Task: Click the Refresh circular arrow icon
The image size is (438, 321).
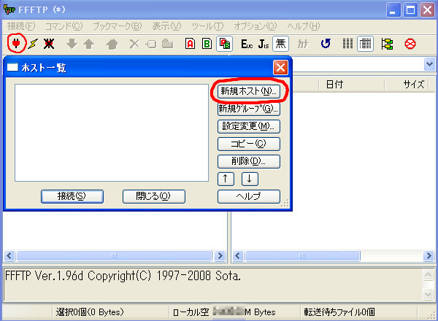Action: 326,44
